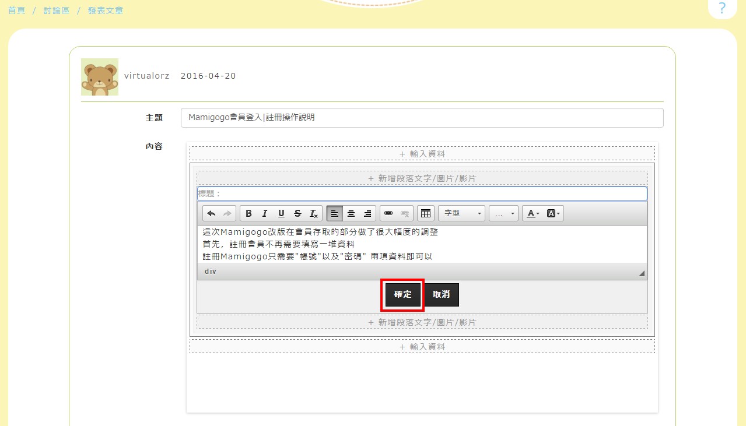Click the line starting 註冊Mamigogo只需要
The height and width of the screenshot is (426, 746).
coord(317,256)
